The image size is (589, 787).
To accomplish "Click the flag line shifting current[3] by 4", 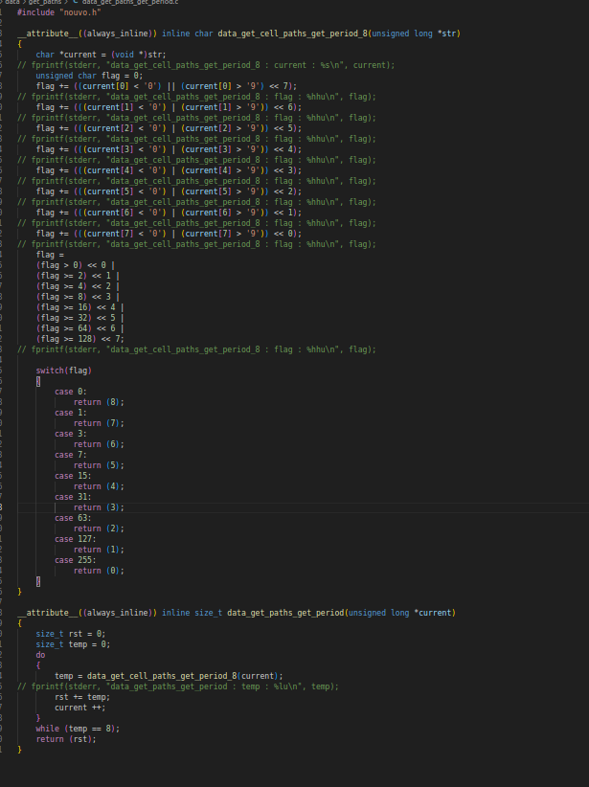I will click(169, 149).
